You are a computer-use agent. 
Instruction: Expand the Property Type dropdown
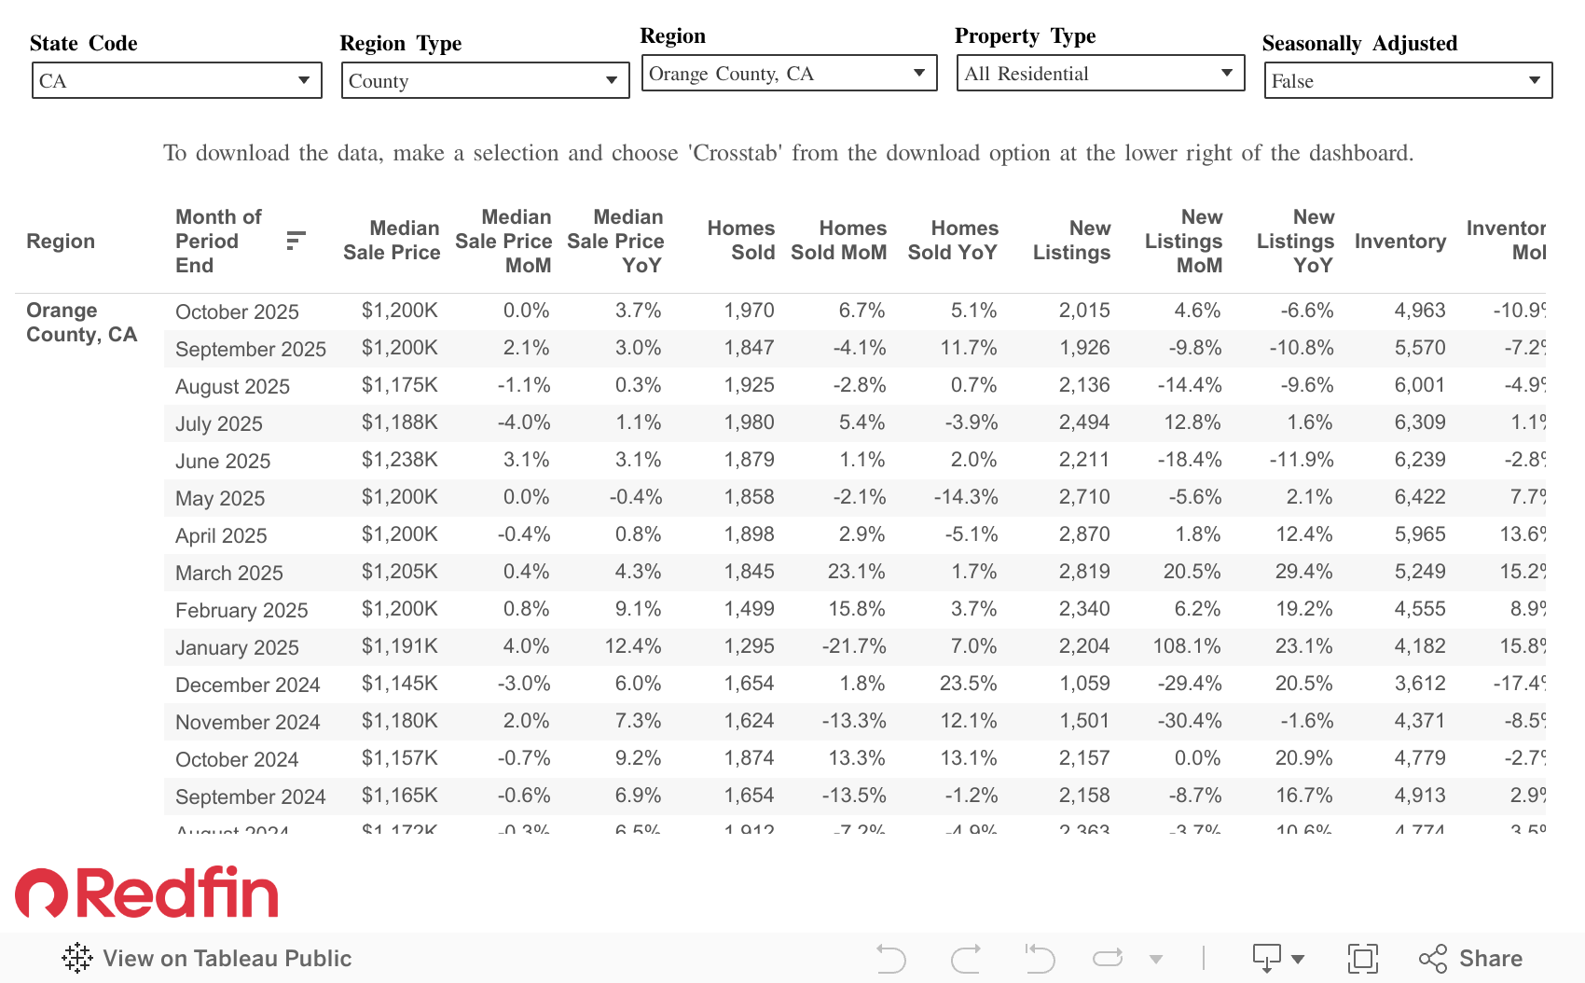(x=1100, y=73)
